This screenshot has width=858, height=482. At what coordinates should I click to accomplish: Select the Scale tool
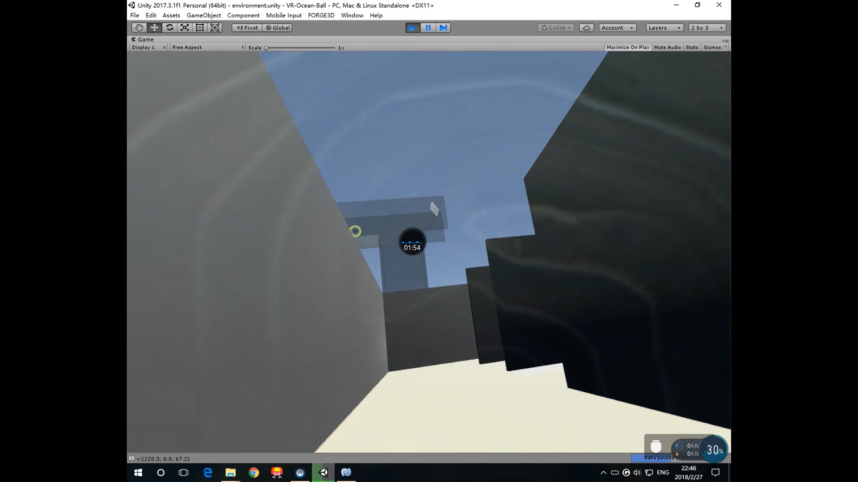click(x=185, y=28)
